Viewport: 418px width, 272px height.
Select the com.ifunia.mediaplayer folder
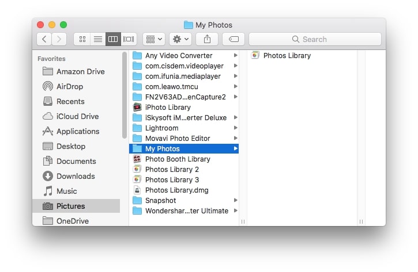click(184, 76)
